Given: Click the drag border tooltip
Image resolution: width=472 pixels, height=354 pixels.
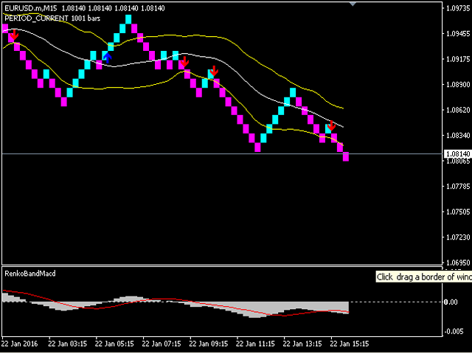Looking at the screenshot, I should point(423,277).
